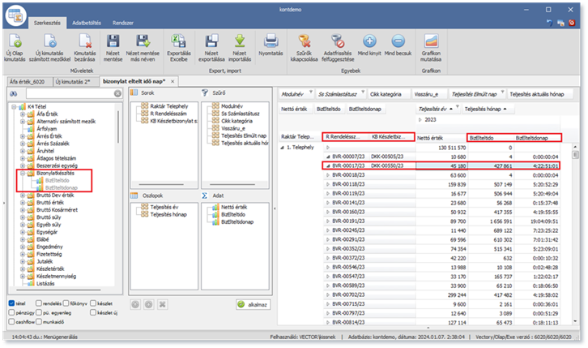Click the Nézet importálás icon
This screenshot has height=348, width=588.
click(241, 41)
